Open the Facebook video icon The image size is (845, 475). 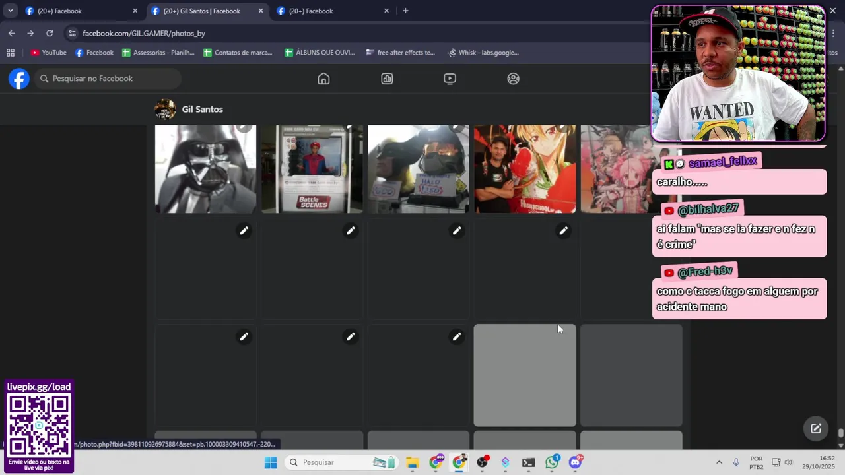coord(450,79)
